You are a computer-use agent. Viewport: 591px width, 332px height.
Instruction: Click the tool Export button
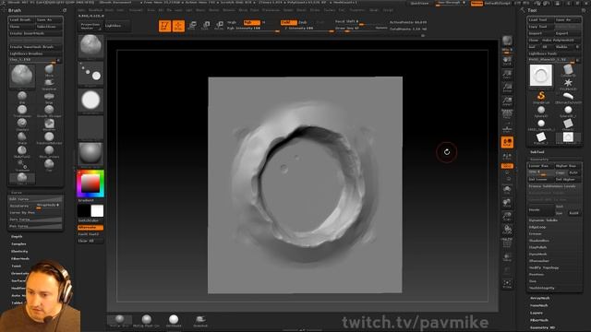point(568,33)
